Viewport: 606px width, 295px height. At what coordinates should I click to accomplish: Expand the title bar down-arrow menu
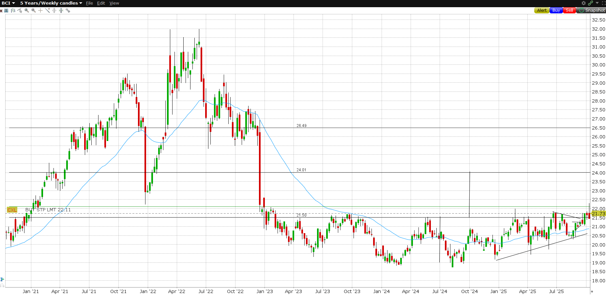point(597,3)
